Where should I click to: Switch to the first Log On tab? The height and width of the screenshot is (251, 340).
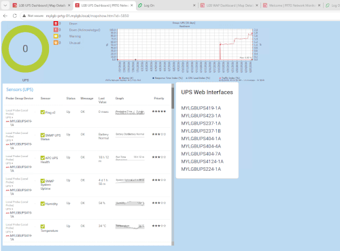167,5
